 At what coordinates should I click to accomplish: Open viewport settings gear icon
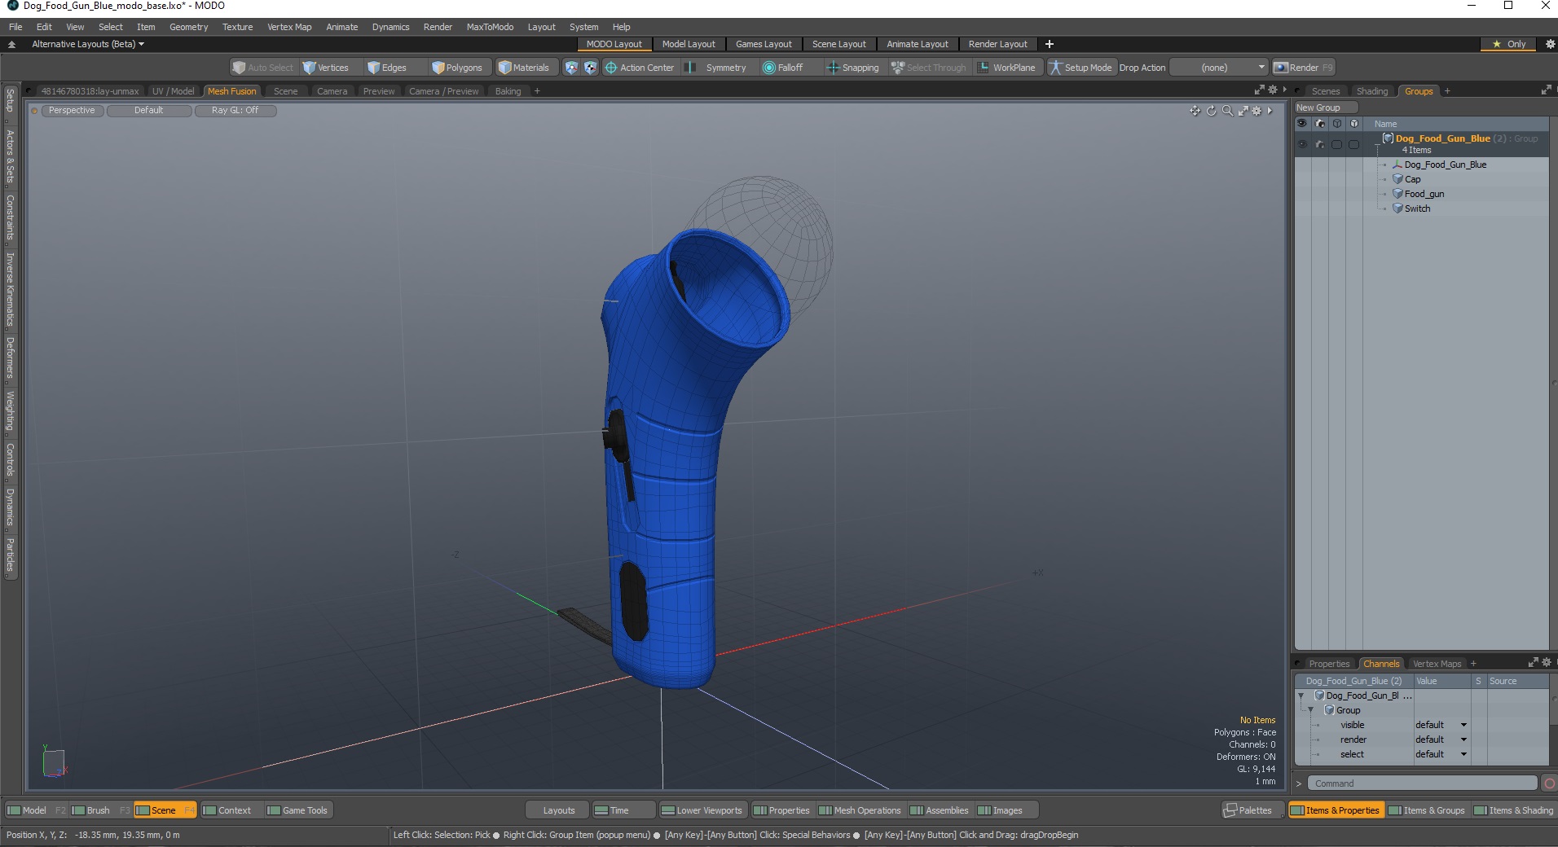coord(1257,111)
